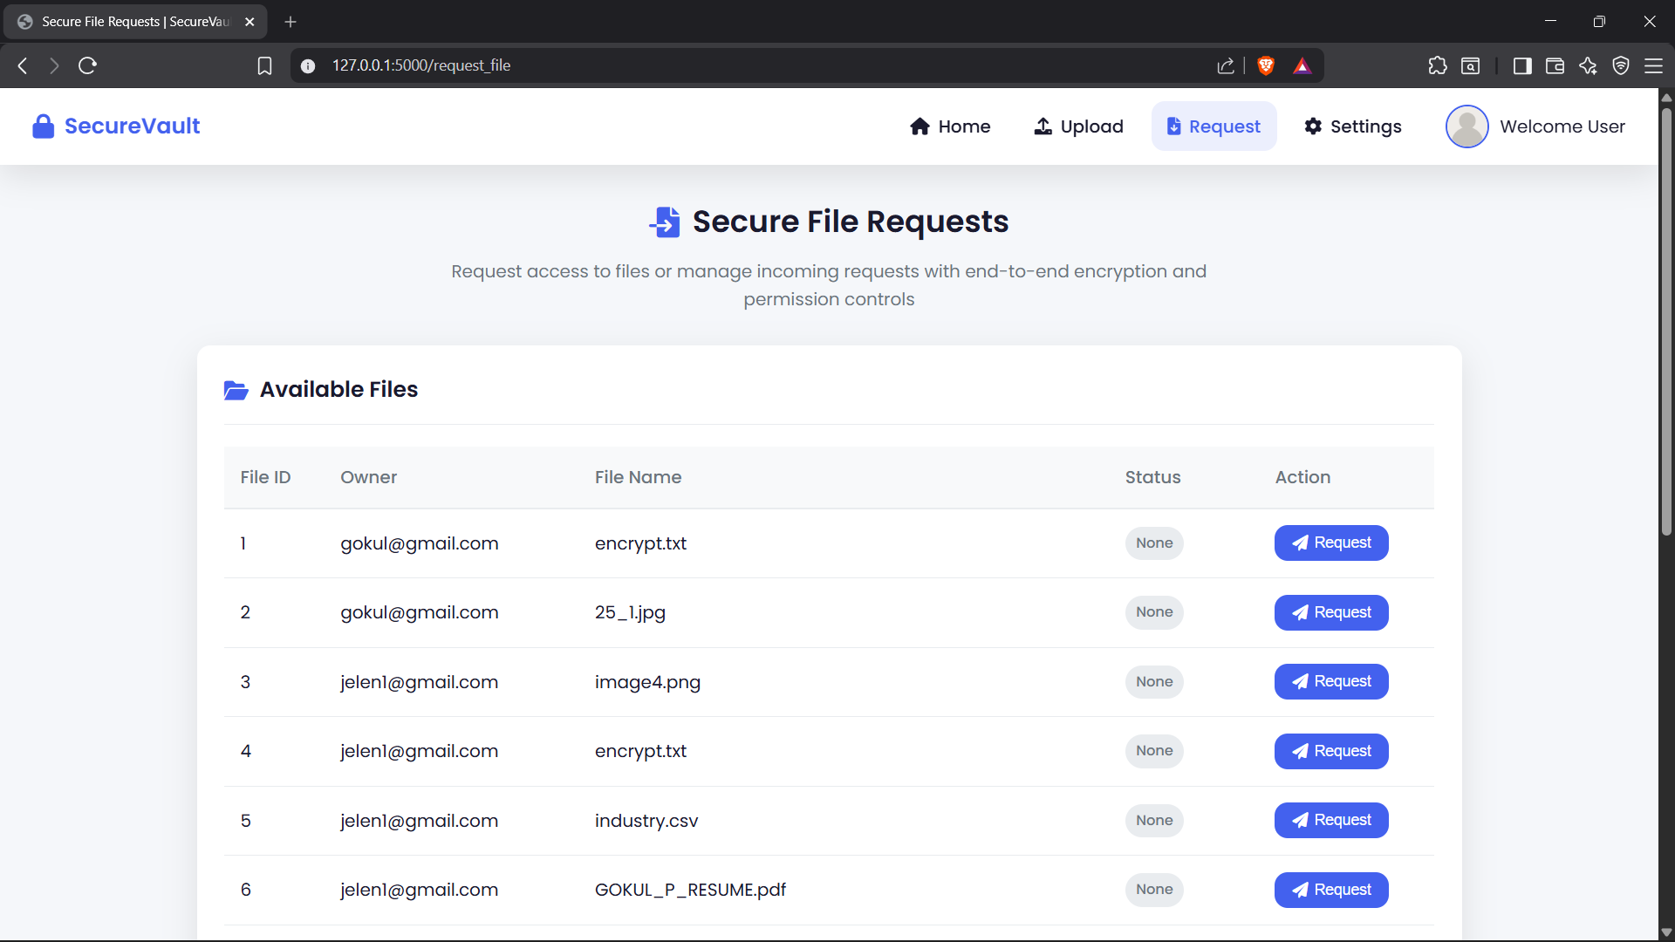Click the File ID column header
This screenshot has height=942, width=1675.
tap(265, 477)
